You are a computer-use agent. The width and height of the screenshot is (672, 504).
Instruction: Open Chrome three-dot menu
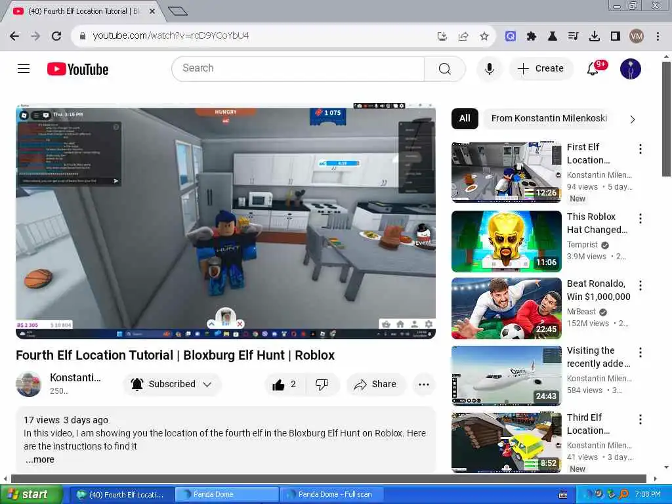(658, 37)
